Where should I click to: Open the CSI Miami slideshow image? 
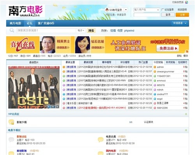coord(34,87)
